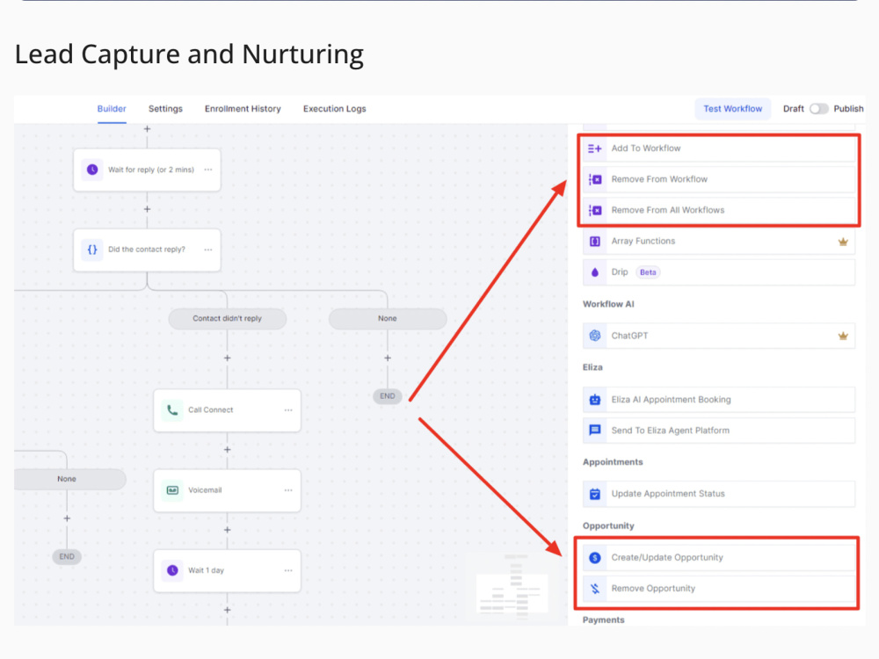Image resolution: width=879 pixels, height=659 pixels.
Task: Click the Drip droplet icon
Action: point(595,272)
